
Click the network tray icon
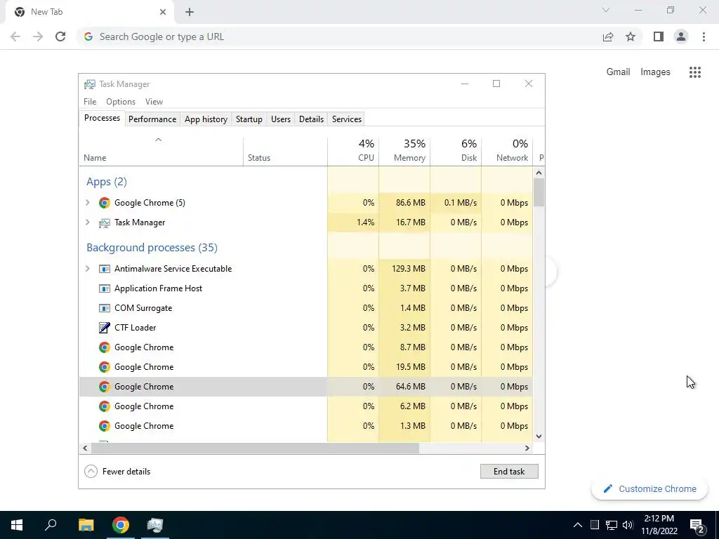pos(612,525)
